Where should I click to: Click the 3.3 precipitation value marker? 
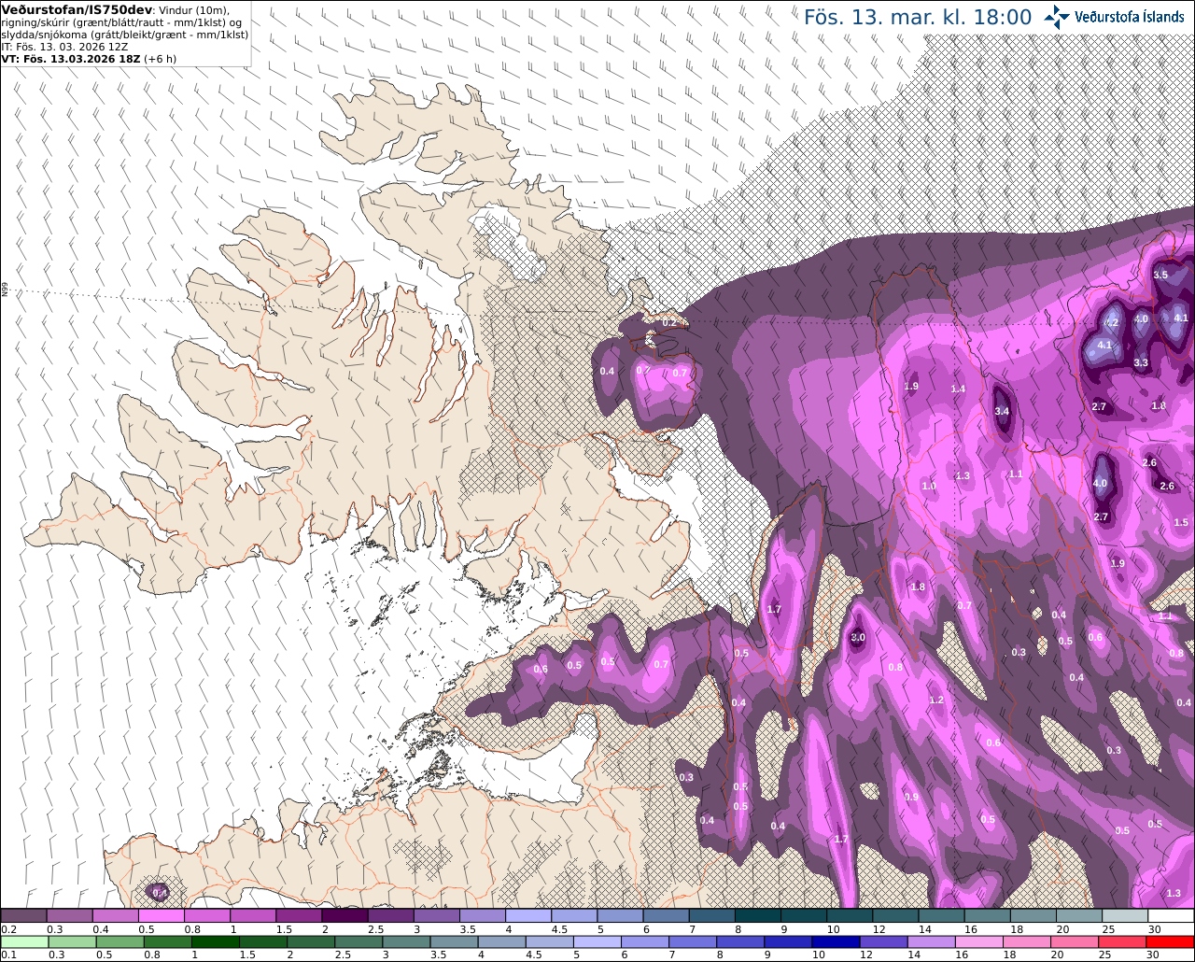click(x=1141, y=362)
